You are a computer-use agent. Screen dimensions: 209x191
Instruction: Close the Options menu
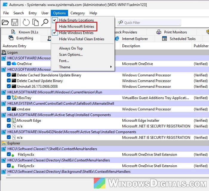tap(59, 13)
